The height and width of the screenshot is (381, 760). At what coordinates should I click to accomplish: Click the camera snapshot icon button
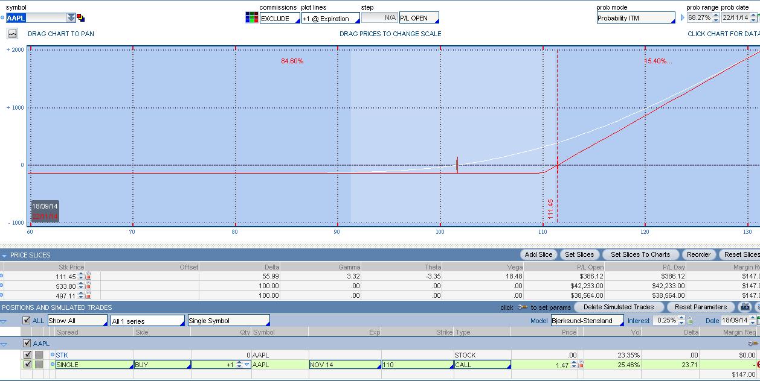pyautogui.click(x=745, y=307)
